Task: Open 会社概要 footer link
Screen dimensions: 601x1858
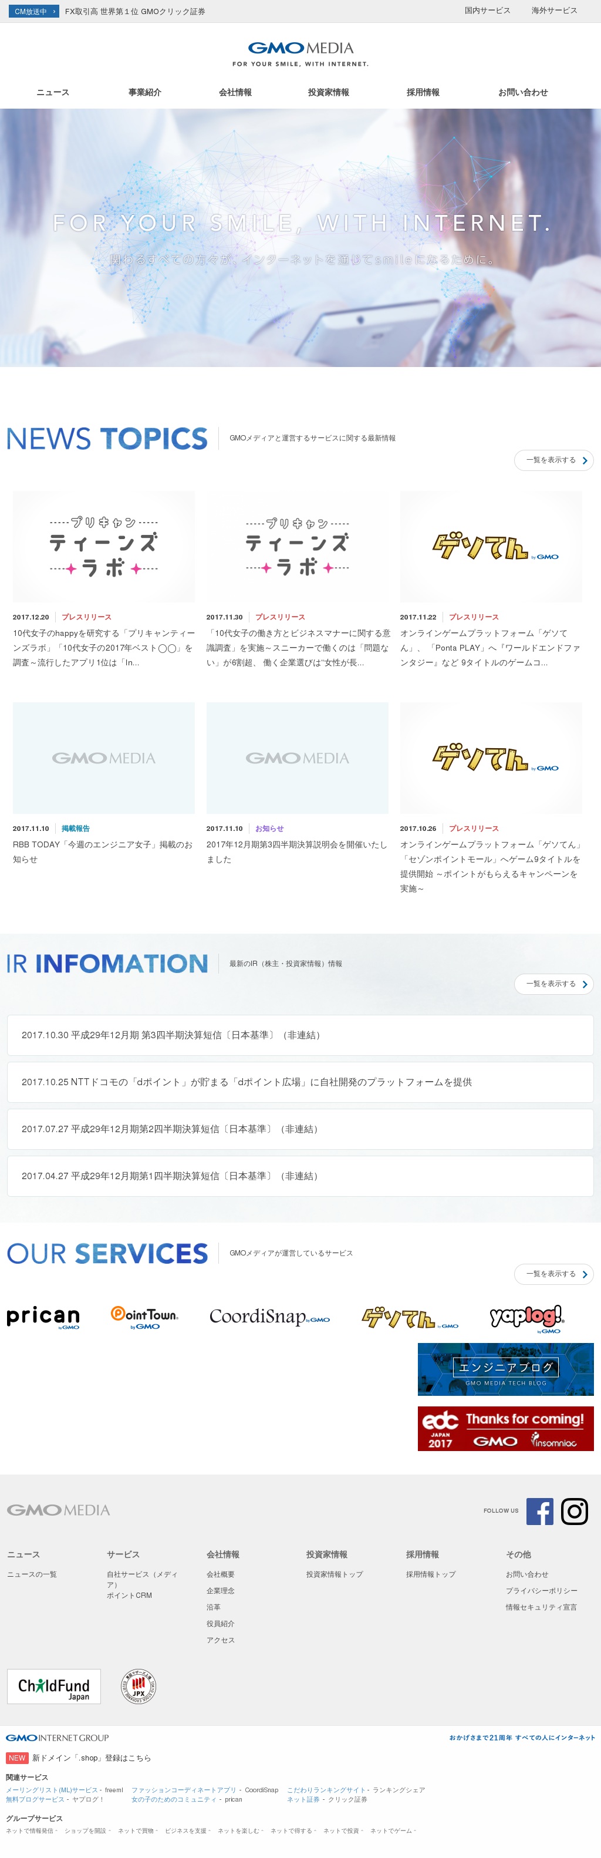Action: [221, 1574]
